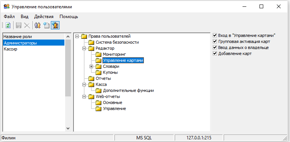The image size is (290, 142).
Task: Minimize the Управление пользователями window
Action: [244, 7]
